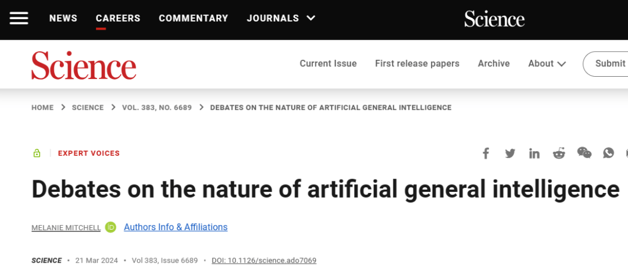The width and height of the screenshot is (628, 268).
Task: Share article on WeChat
Action: coord(584,153)
